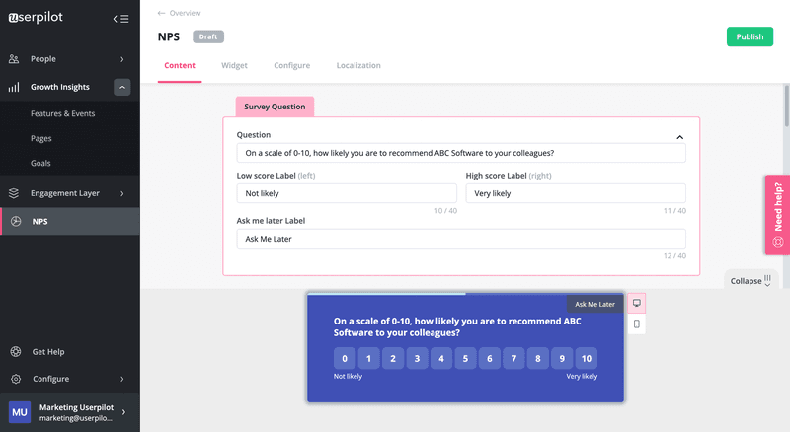Viewport: 790px width, 432px height.
Task: Click the Ask me later Label input
Action: pyautogui.click(x=461, y=239)
